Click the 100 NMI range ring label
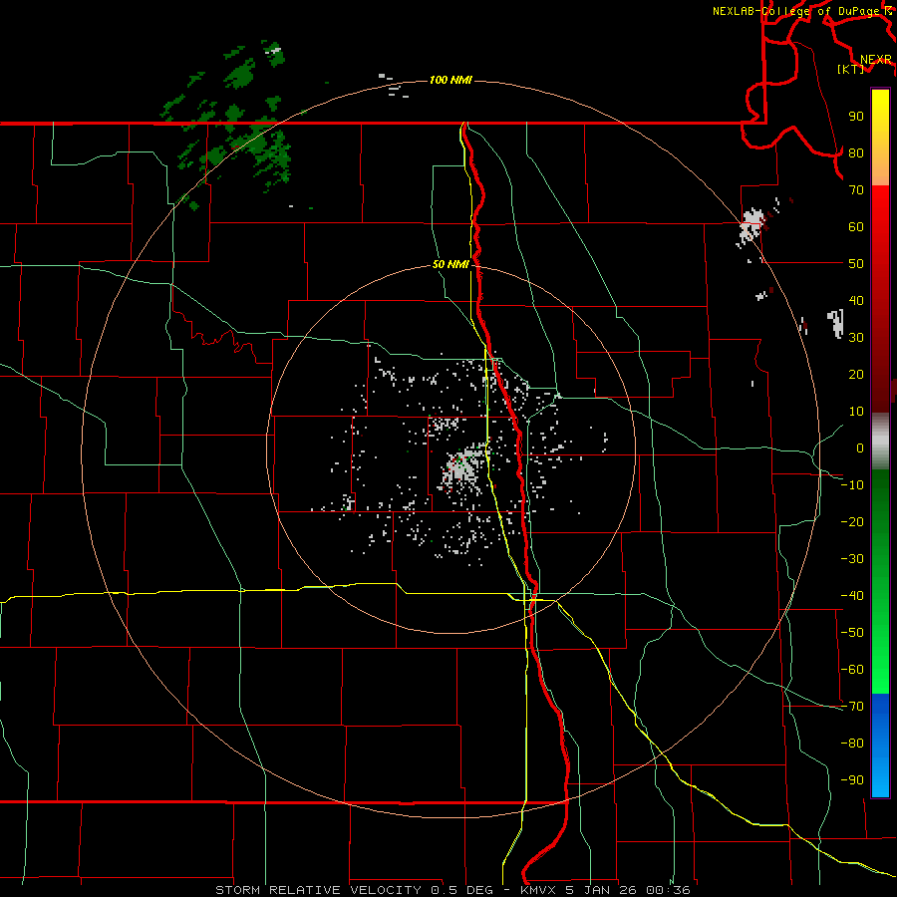 (x=450, y=80)
